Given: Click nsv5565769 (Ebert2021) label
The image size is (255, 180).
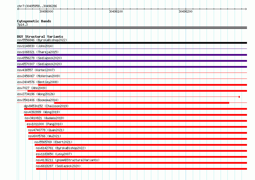Looking at the screenshot, I should tap(53, 142).
